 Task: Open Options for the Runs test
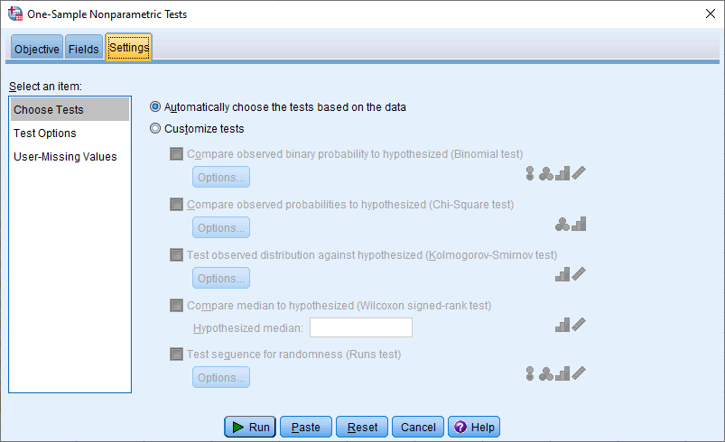coord(220,377)
